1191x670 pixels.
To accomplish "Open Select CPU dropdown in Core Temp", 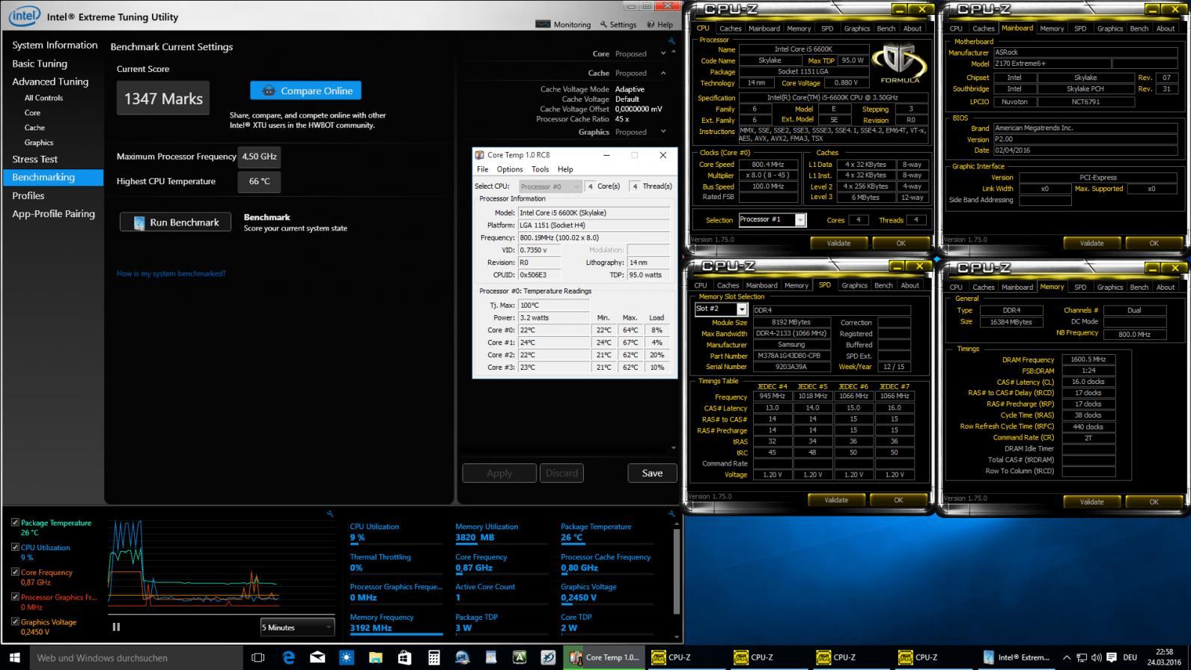I will [x=549, y=186].
